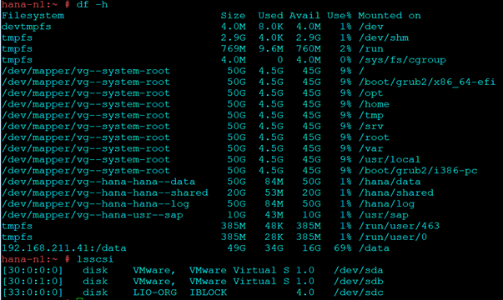This screenshot has width=503, height=300.
Task: Click the 'Mounted on' column header
Action: pyautogui.click(x=390, y=16)
